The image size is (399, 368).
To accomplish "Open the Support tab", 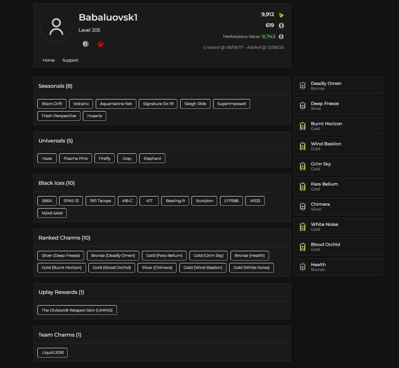I will (70, 60).
